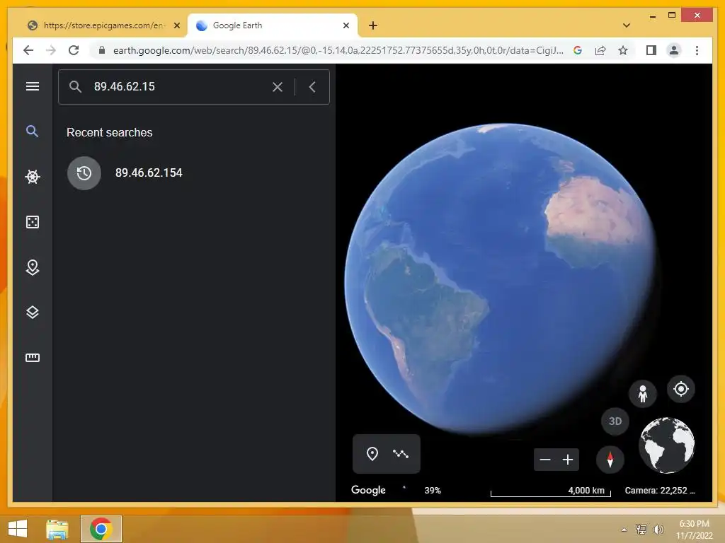Click the I'm Feeling Lucky dice icon
725x543 pixels.
pos(33,222)
